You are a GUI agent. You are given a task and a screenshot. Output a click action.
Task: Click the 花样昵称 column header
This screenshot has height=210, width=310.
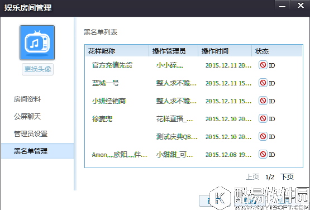tap(117, 51)
